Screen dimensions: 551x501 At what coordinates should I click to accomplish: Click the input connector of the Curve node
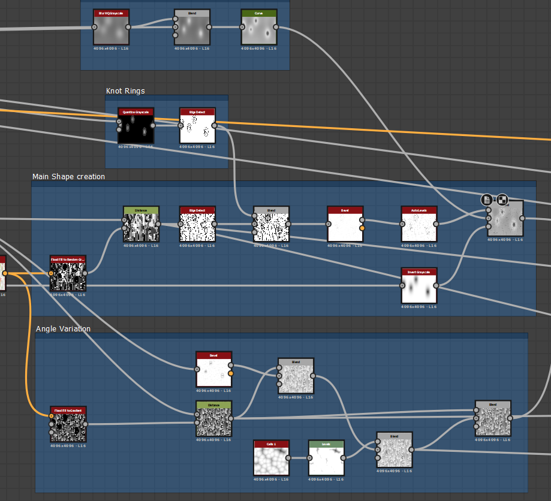pos(242,27)
